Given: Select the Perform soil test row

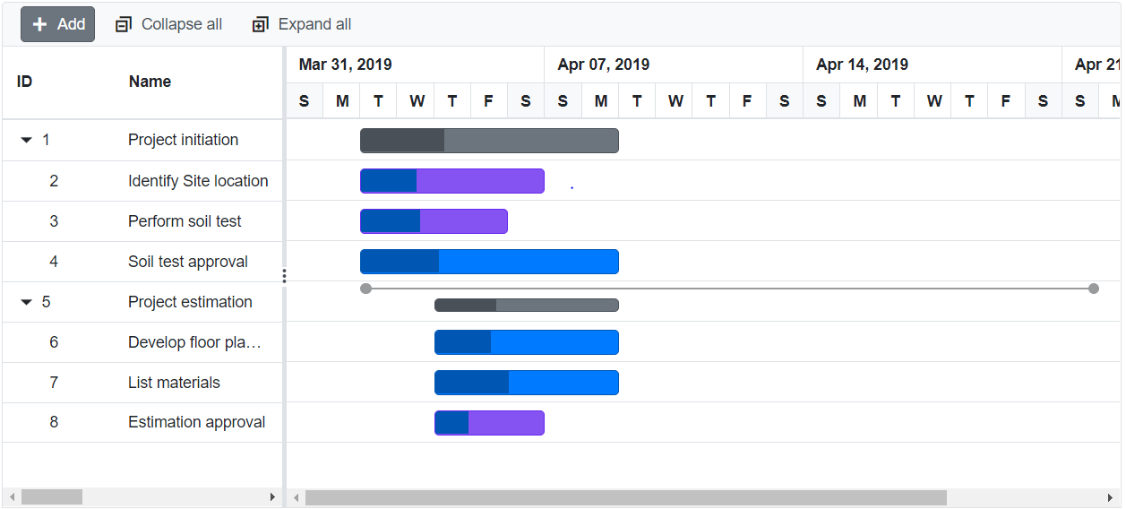Looking at the screenshot, I should click(x=185, y=221).
